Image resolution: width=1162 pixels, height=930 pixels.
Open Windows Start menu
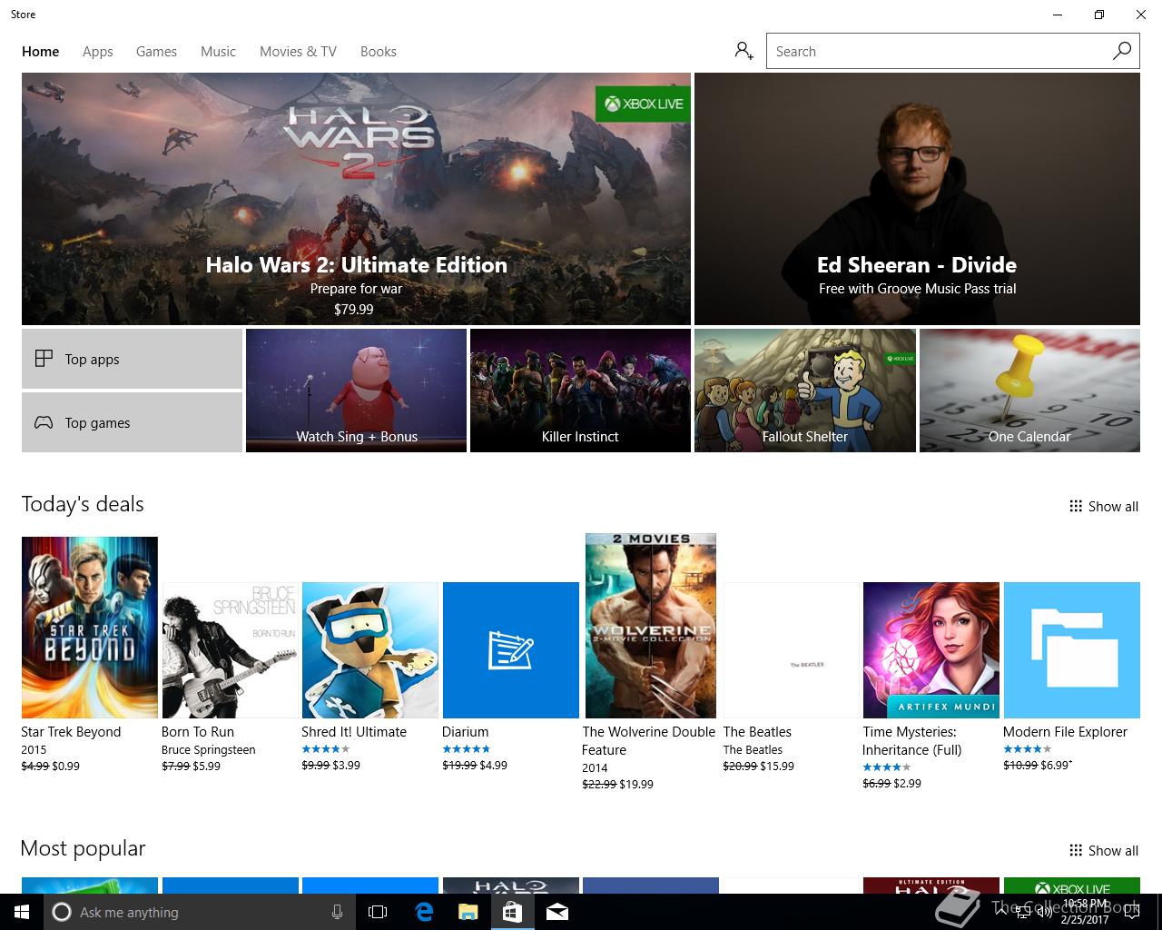click(x=22, y=912)
